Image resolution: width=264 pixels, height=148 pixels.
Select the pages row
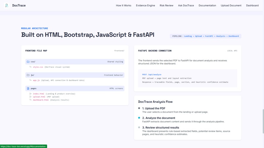pos(75,88)
